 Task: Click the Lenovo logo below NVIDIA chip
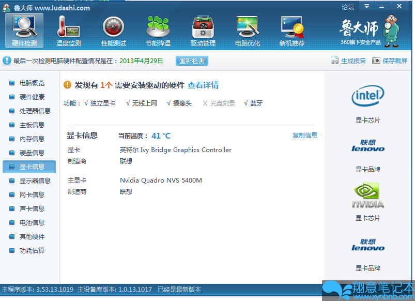[368, 245]
